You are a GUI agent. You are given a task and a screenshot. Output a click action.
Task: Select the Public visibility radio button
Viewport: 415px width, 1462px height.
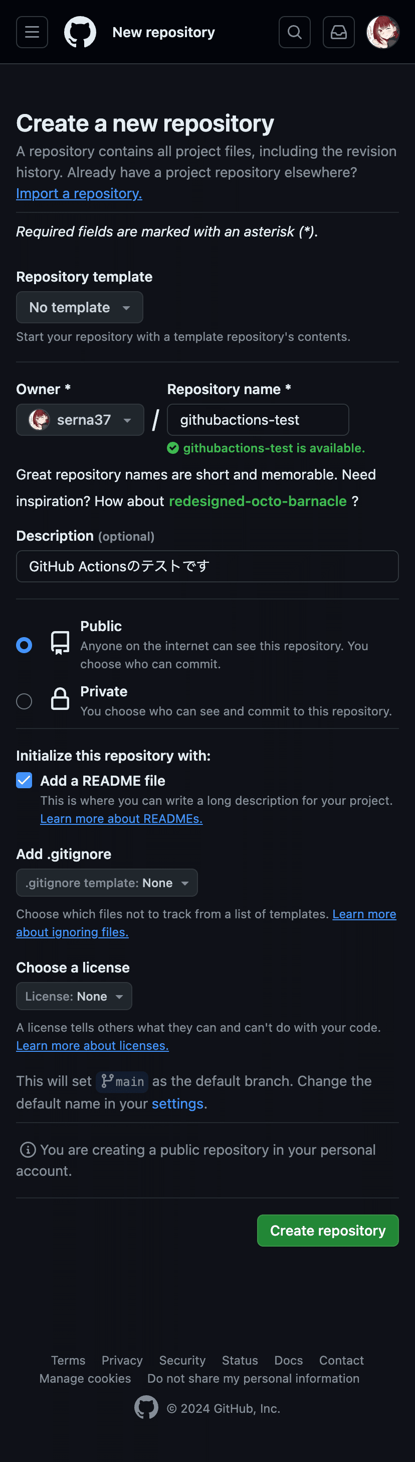coord(24,645)
